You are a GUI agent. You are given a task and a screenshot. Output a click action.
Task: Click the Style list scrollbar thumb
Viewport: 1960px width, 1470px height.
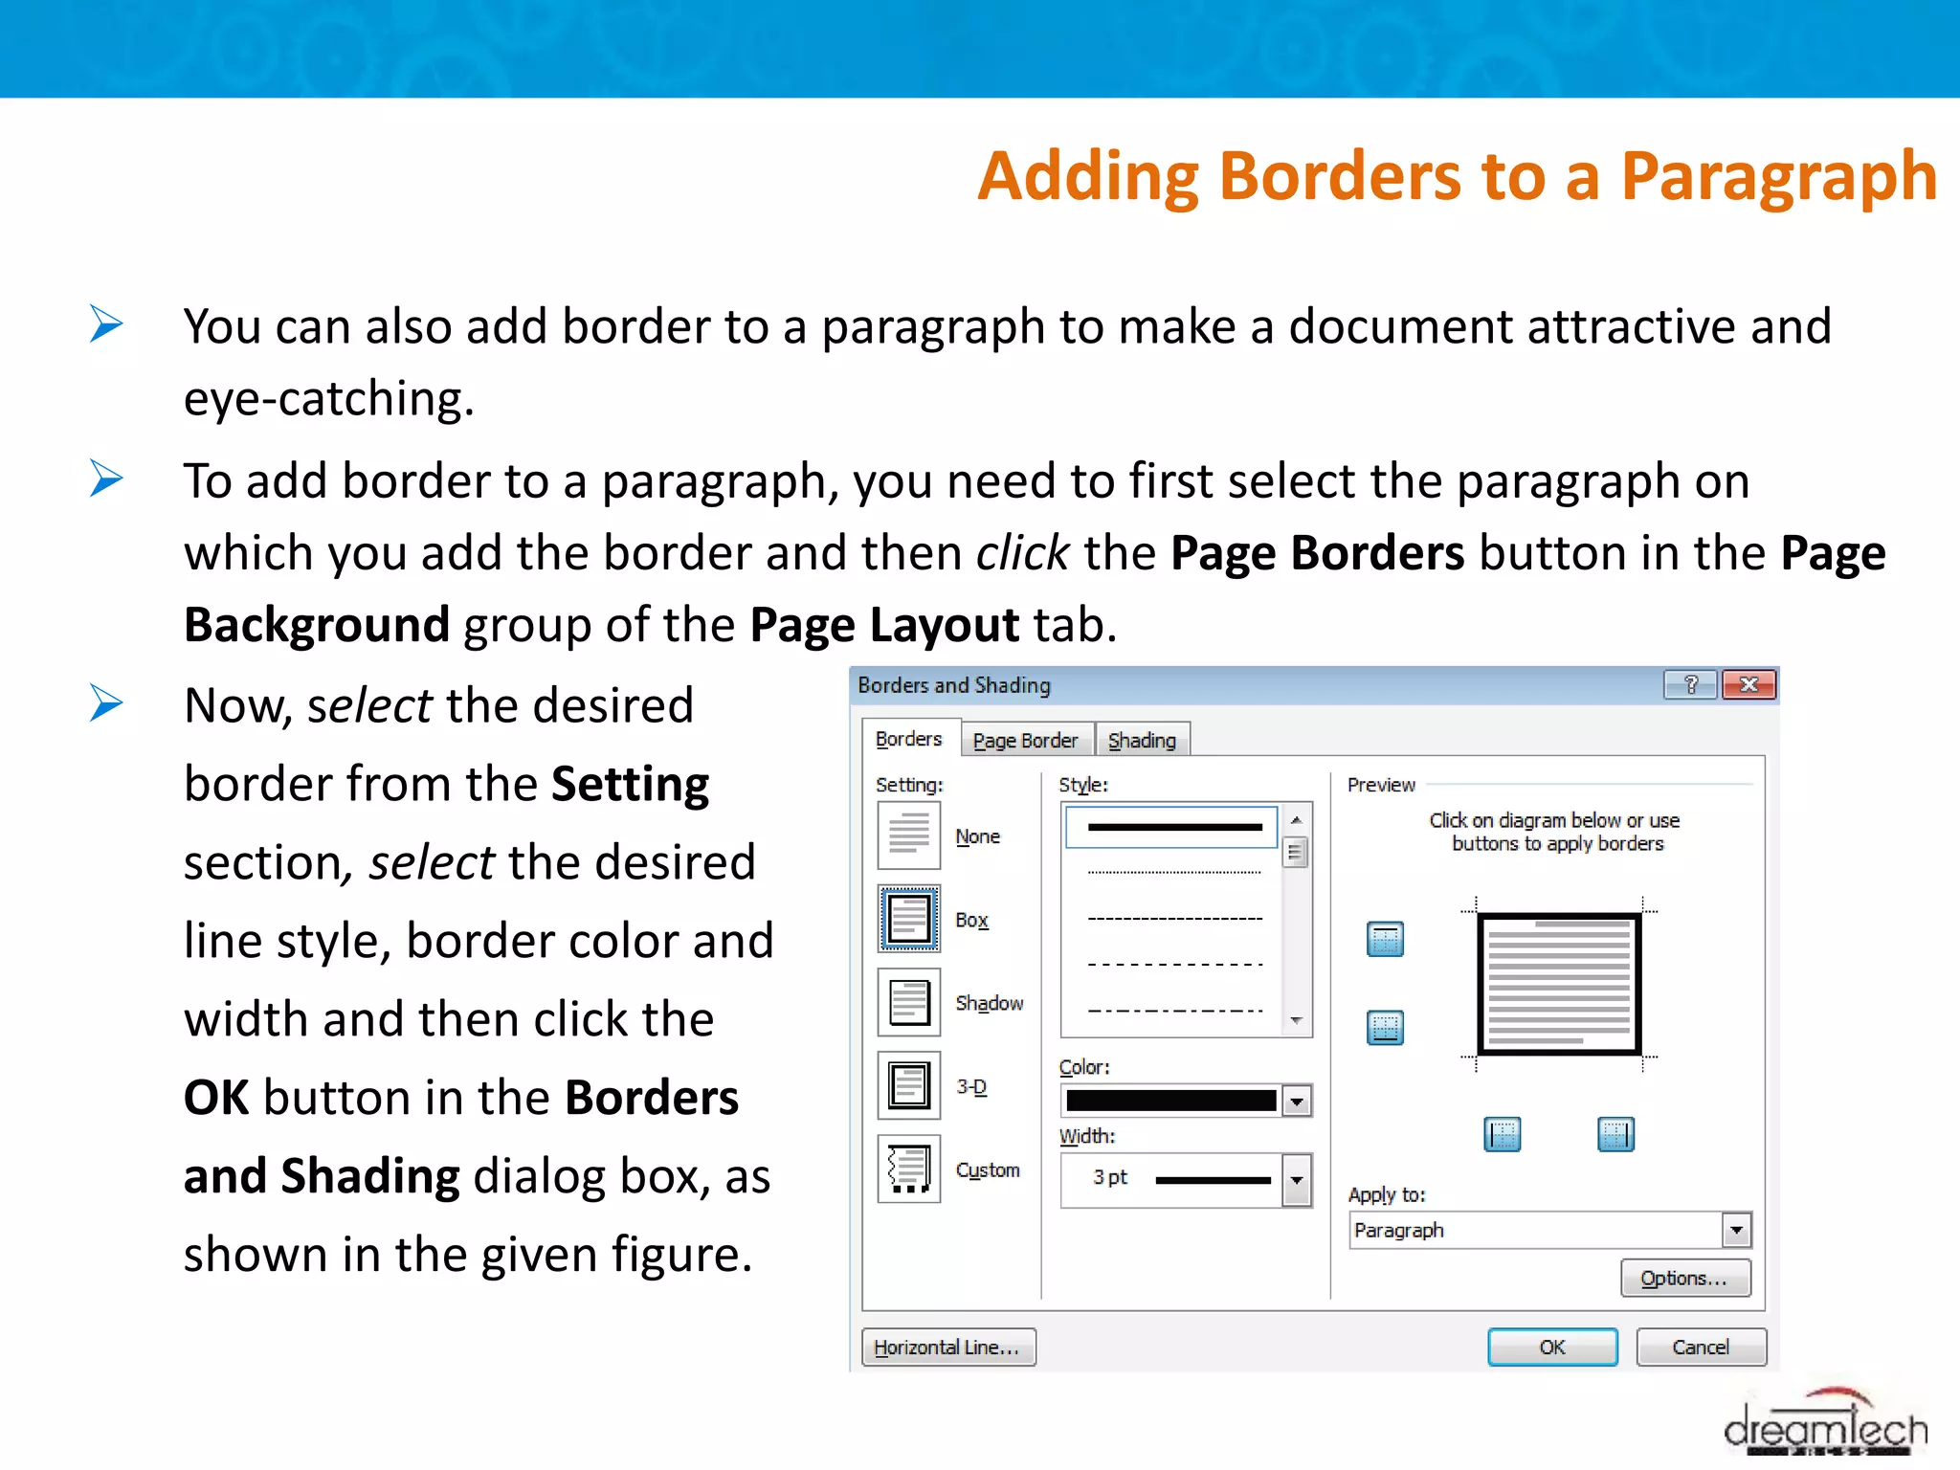1296,851
